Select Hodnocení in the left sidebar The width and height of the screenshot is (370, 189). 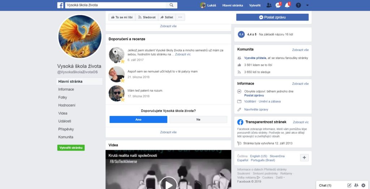coord(67,105)
